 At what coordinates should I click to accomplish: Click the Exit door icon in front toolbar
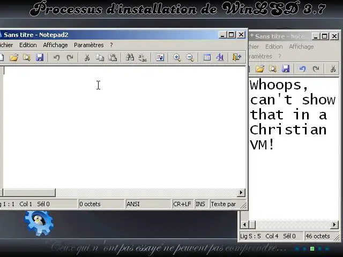point(237,57)
